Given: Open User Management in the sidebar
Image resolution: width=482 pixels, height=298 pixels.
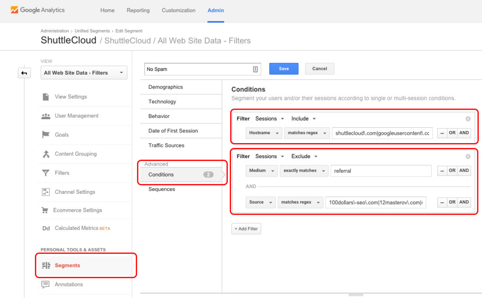Looking at the screenshot, I should coord(77,116).
